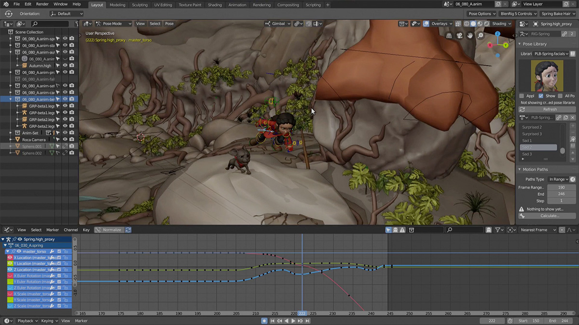Screen dimensions: 579x325
Task: Click the camera view icon in viewport
Action: pos(459,36)
